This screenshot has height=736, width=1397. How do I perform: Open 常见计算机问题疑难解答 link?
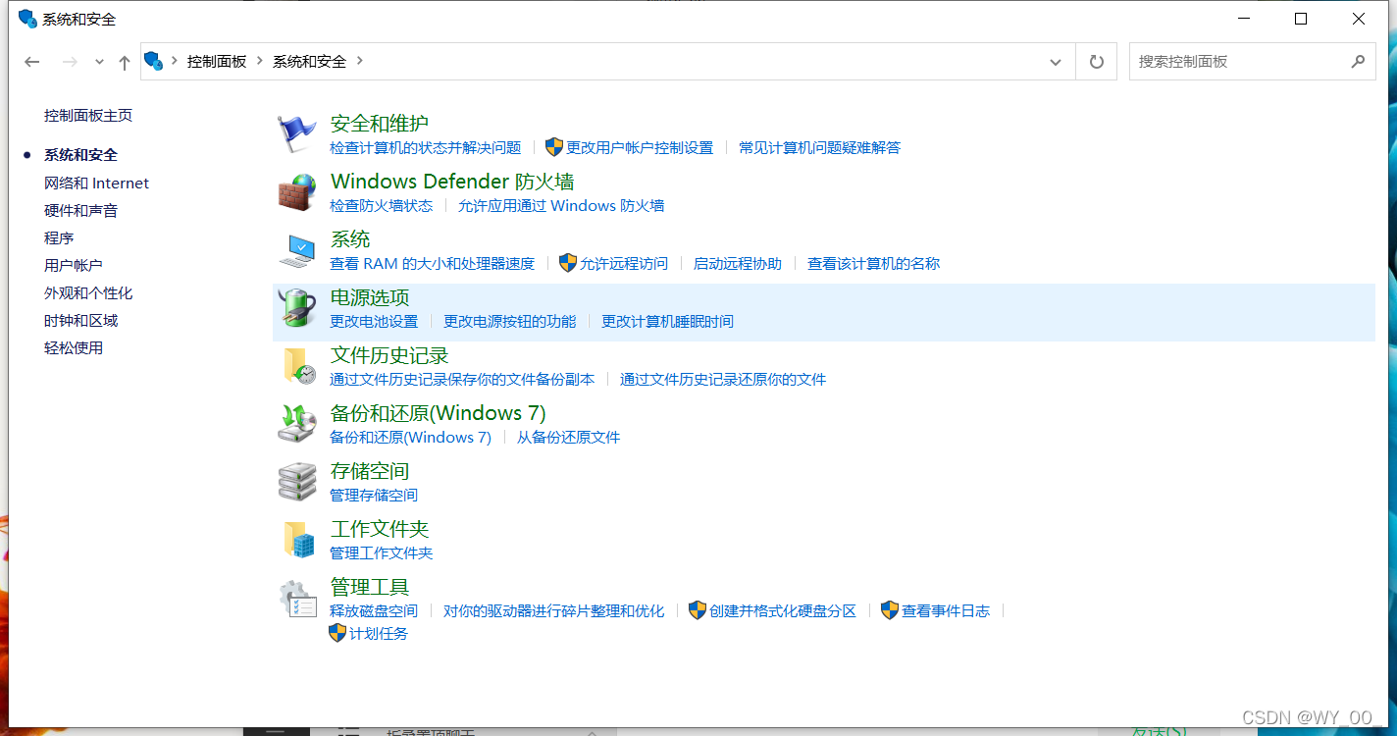coord(820,147)
